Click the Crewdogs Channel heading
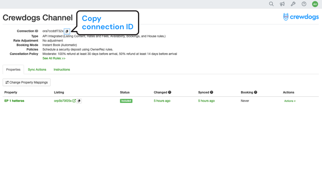This screenshot has width=322, height=172. (38, 17)
